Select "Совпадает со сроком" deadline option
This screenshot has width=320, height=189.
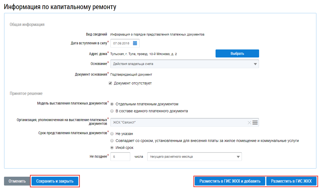tap(112, 140)
